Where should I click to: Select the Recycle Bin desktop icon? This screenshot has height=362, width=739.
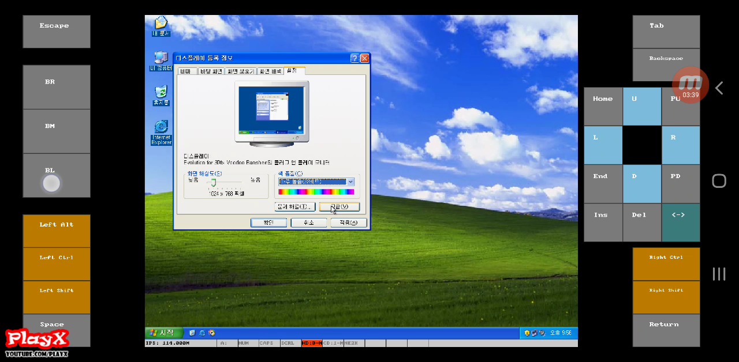pyautogui.click(x=161, y=96)
